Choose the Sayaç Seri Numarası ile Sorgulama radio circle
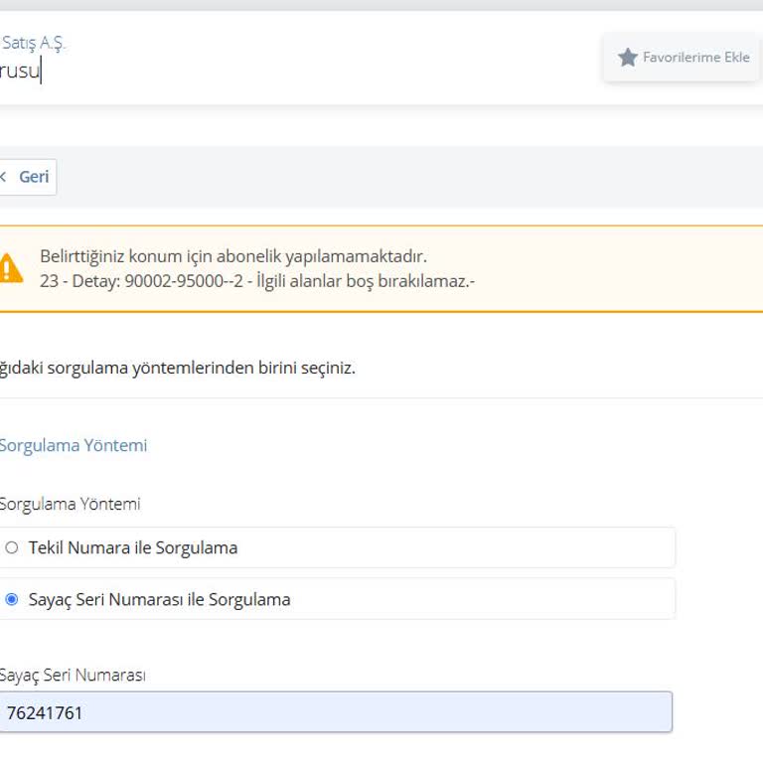Screen dimensions: 763x763 (12, 599)
